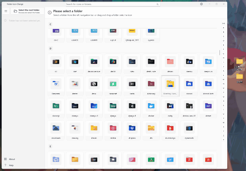Select the django-1 folder icon
Screen dimensions: 246x171
click(132, 108)
